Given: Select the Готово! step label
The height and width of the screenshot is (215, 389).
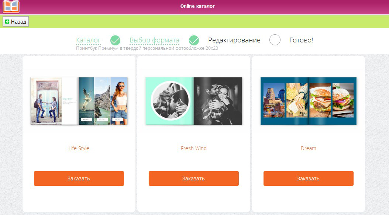Looking at the screenshot, I should tap(301, 40).
